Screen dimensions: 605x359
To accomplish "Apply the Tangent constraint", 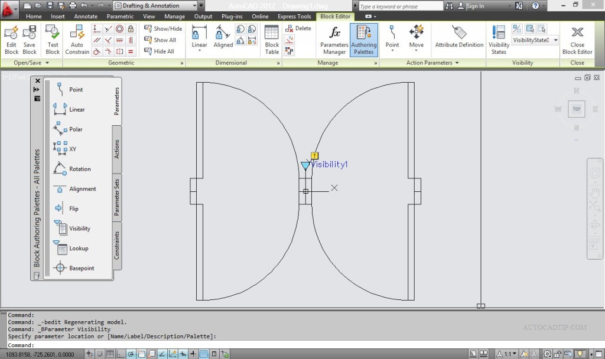I will (97, 51).
